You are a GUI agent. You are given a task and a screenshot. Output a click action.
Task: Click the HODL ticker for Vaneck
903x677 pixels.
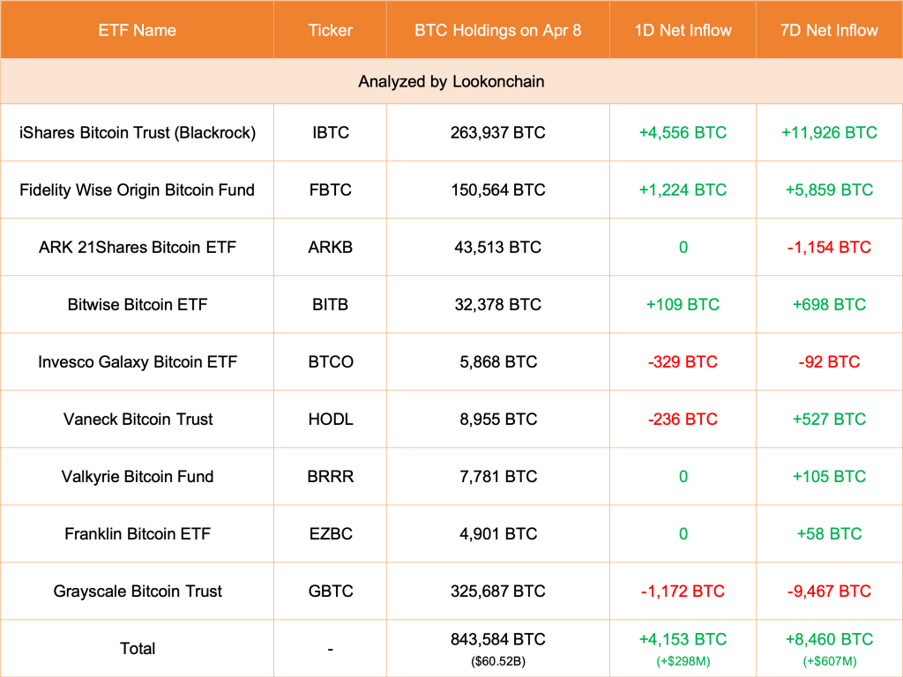(x=330, y=419)
